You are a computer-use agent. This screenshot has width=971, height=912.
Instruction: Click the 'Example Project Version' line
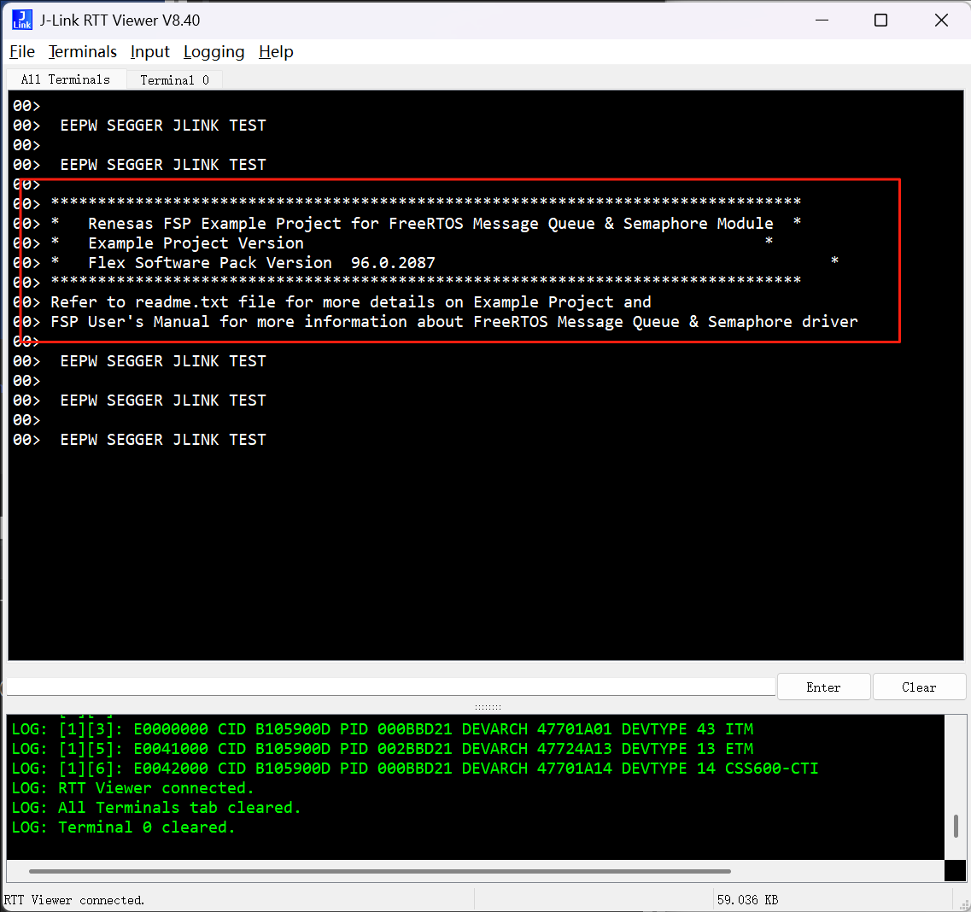(412, 243)
